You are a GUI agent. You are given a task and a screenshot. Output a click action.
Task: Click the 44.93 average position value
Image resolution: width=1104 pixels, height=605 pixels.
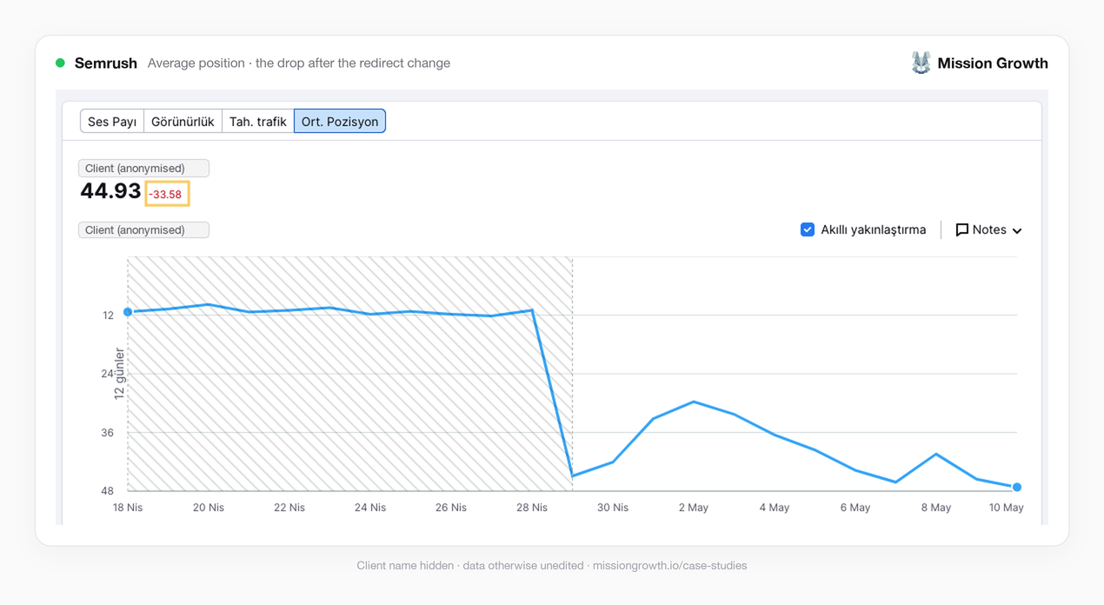click(110, 191)
